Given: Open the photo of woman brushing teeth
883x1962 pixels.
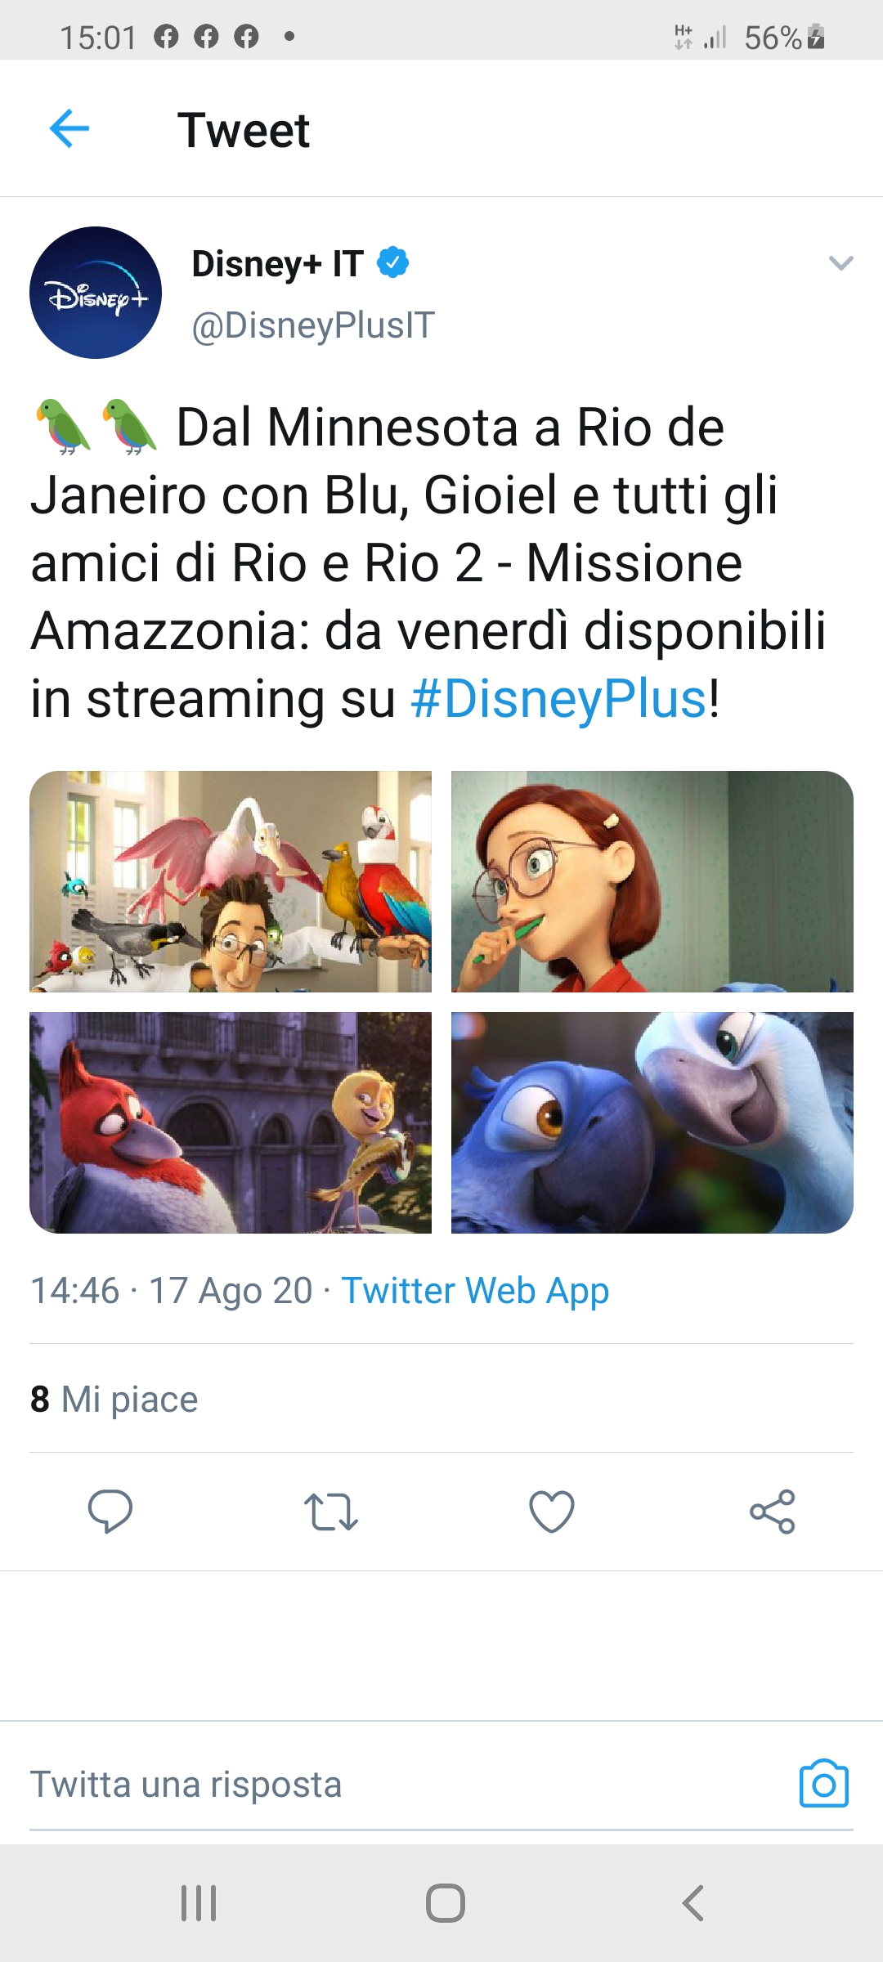Looking at the screenshot, I should point(652,881).
